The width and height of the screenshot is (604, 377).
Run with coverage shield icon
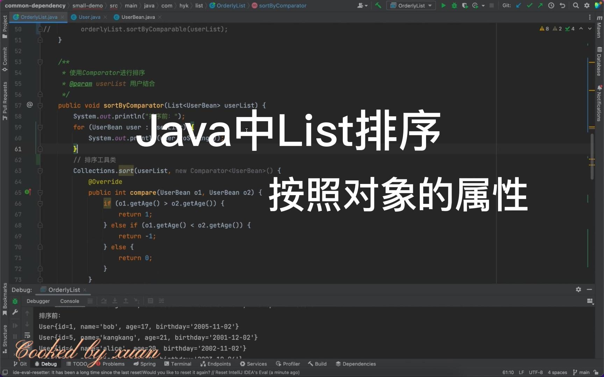(465, 5)
